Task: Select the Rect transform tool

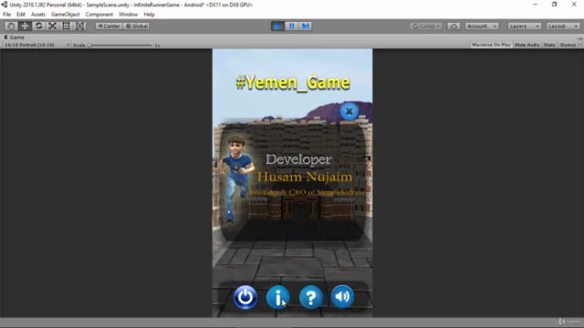Action: point(67,26)
